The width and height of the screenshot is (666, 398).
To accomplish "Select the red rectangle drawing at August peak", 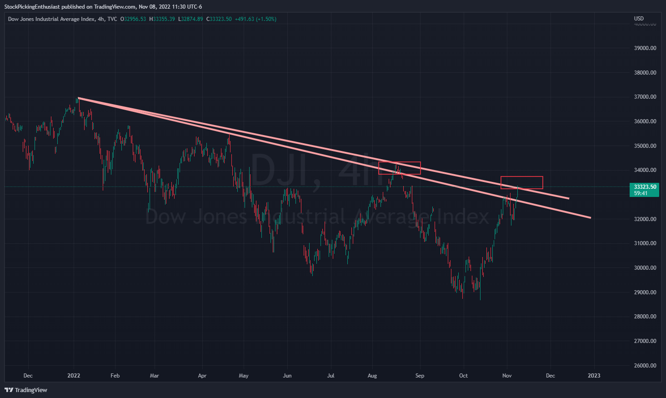I will pos(400,168).
